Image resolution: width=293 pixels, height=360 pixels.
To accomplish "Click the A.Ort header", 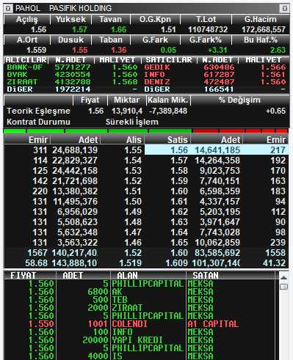I will click(x=27, y=40).
